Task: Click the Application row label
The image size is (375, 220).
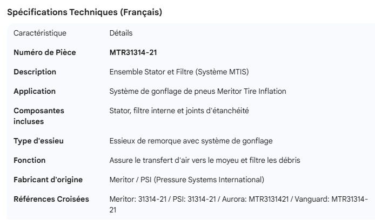Action: tap(35, 91)
